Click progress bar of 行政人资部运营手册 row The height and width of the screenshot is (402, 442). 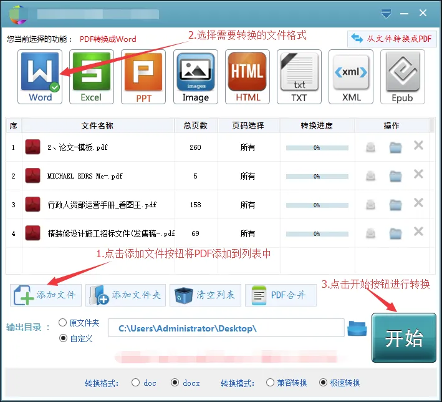[x=317, y=205]
